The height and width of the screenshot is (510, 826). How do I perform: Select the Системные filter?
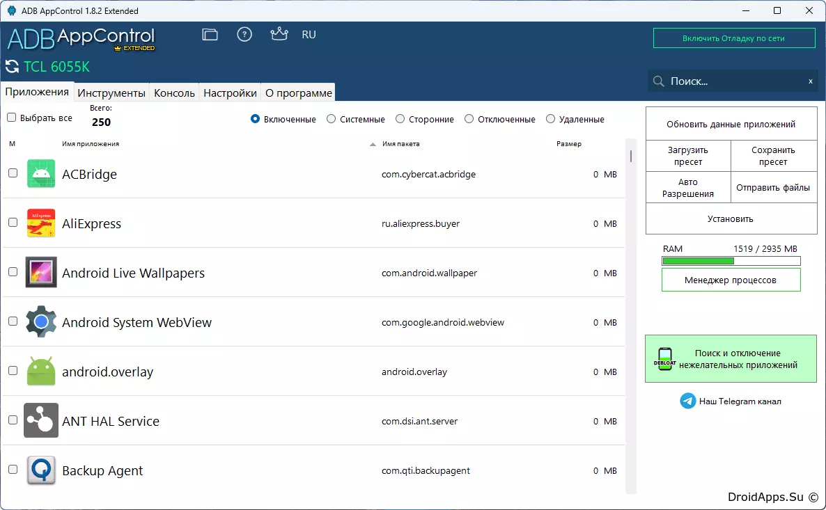coord(331,119)
